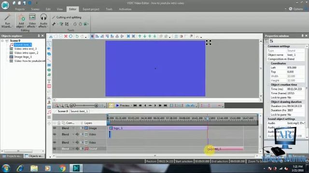Toggle the lock icon in the timeline header

coord(59,123)
